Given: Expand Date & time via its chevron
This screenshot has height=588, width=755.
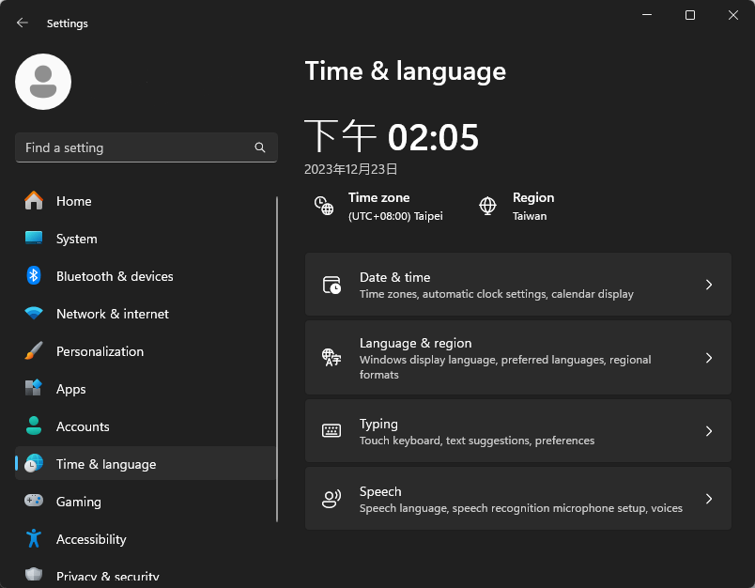Looking at the screenshot, I should pos(709,285).
